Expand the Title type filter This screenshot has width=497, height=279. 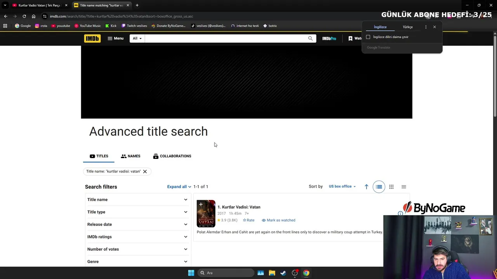pos(137,212)
